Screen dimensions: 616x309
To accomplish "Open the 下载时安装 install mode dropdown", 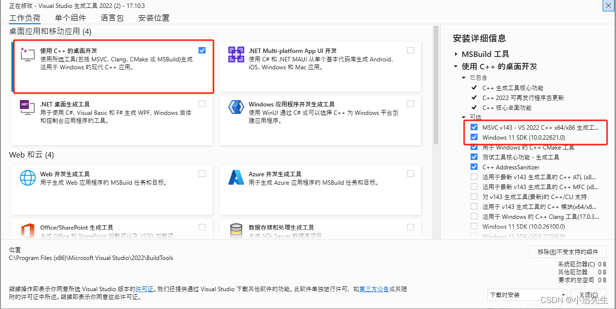I will coord(526,295).
